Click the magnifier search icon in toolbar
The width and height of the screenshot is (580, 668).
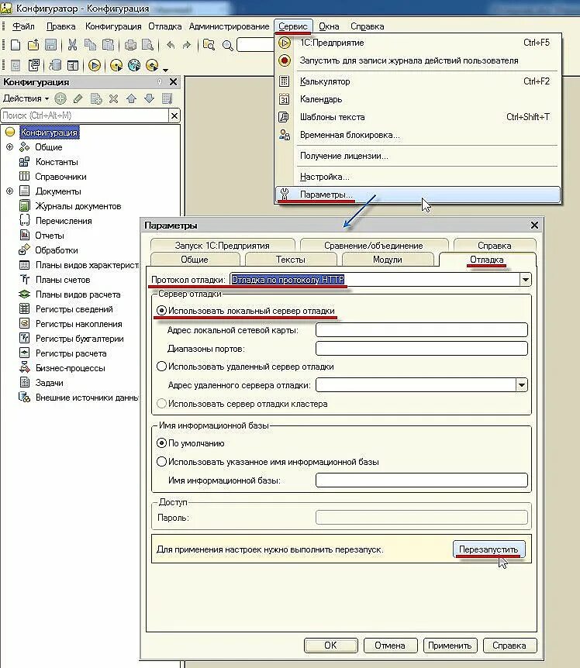point(227,45)
